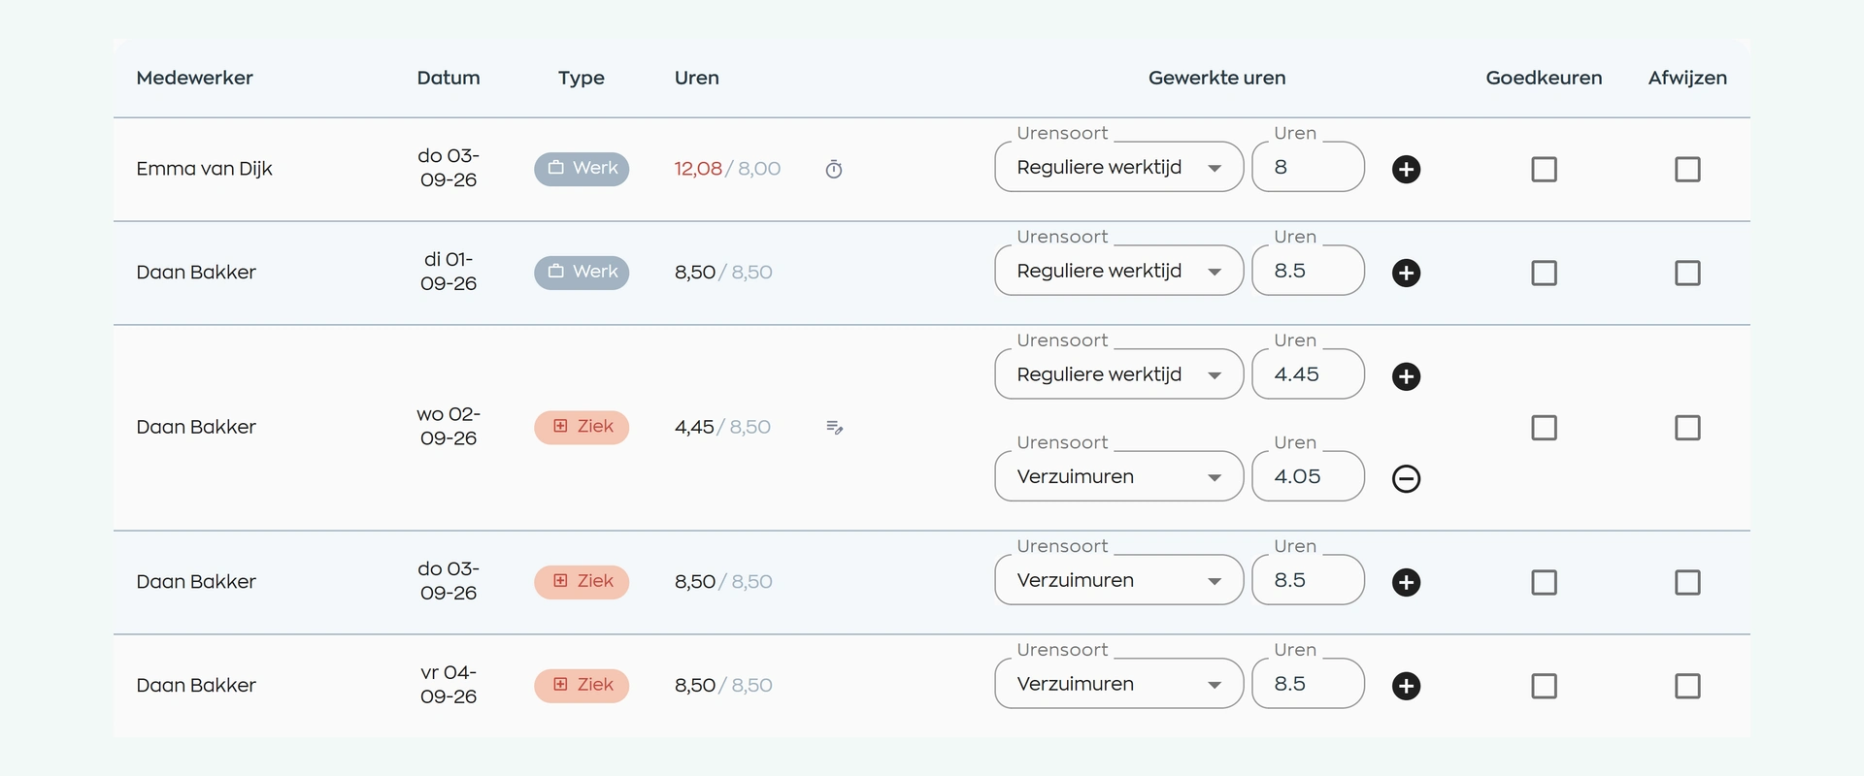The image size is (1864, 776).
Task: Click the Uren field showing 8 for Emma van Dijk
Action: [1308, 167]
